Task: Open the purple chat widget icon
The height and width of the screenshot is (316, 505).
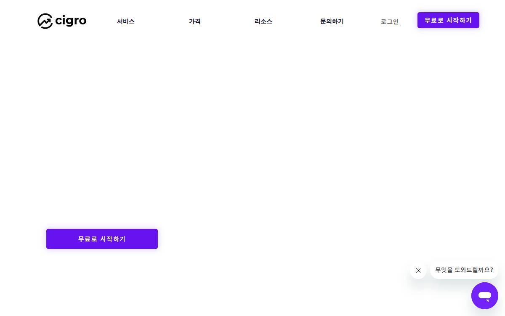Action: [485, 296]
